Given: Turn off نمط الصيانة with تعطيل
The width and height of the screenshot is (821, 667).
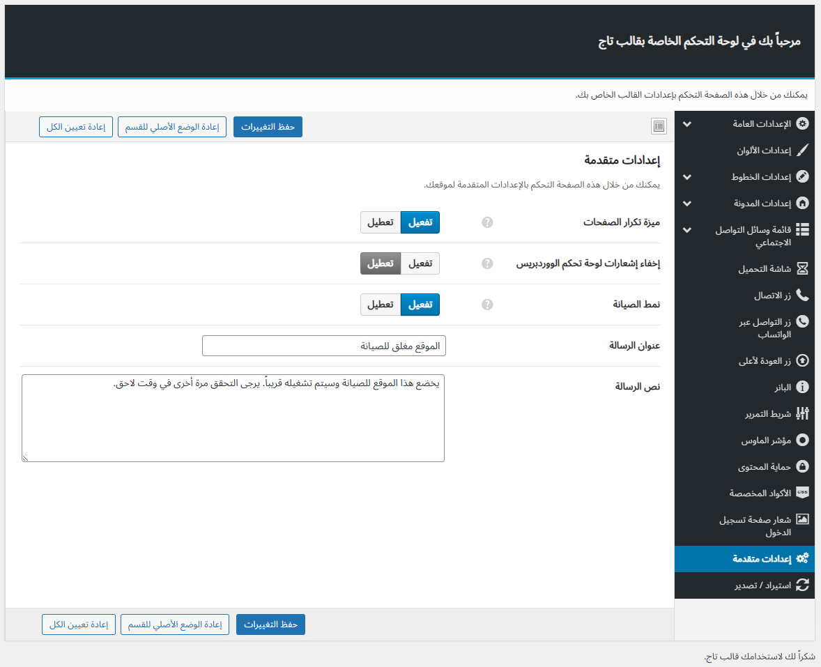Looking at the screenshot, I should click(381, 305).
